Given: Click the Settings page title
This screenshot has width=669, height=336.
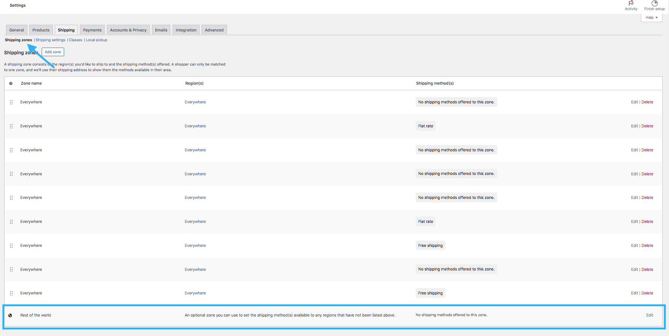Looking at the screenshot, I should [18, 5].
